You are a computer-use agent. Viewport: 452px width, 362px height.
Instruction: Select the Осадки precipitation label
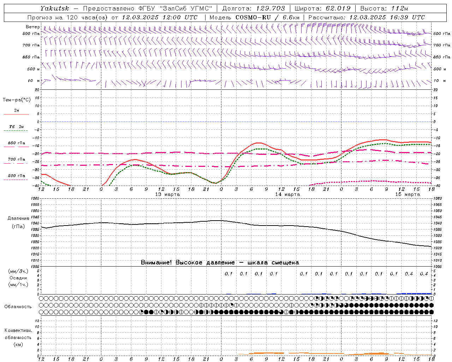tap(18, 278)
